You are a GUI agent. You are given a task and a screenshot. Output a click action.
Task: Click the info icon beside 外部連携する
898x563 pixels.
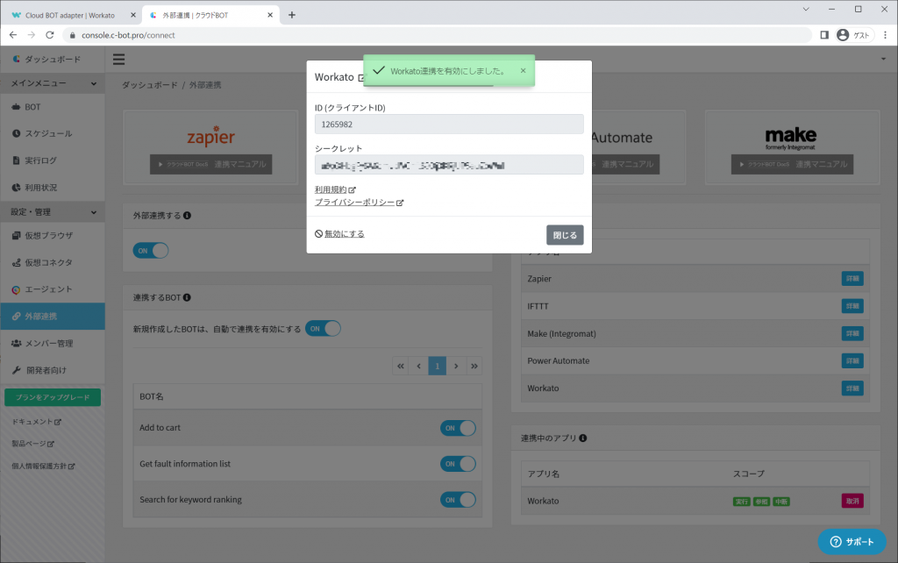[188, 216]
